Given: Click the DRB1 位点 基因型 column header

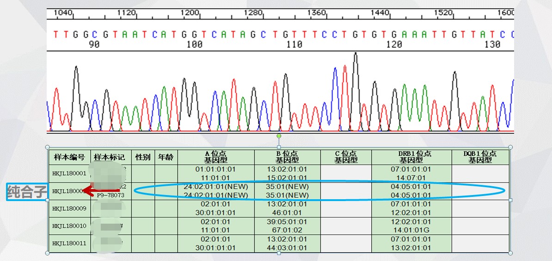Looking at the screenshot, I should pyautogui.click(x=411, y=157).
